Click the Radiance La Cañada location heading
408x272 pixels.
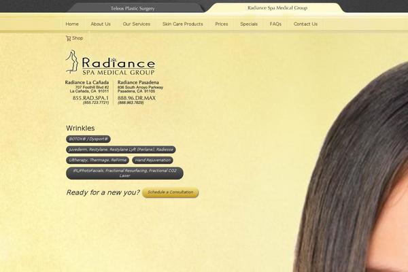pos(87,82)
